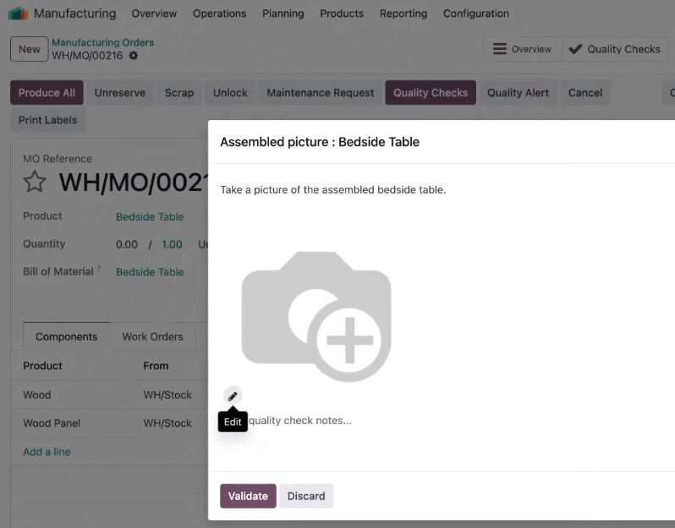Open the Bedside Table product link

pyautogui.click(x=150, y=217)
